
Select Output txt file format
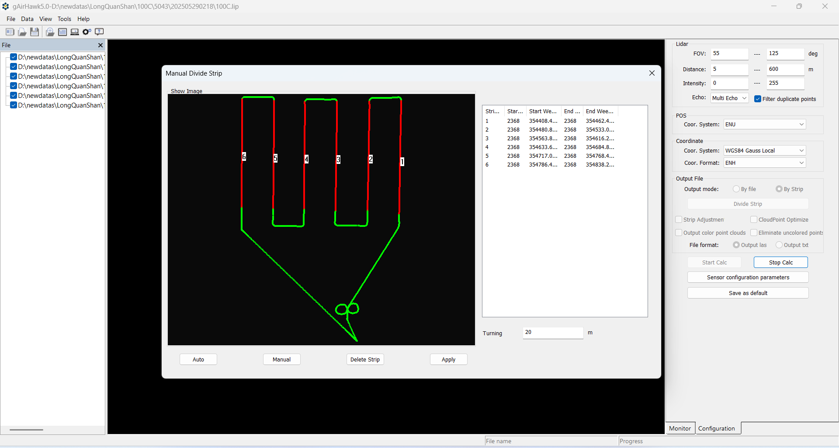pyautogui.click(x=779, y=245)
